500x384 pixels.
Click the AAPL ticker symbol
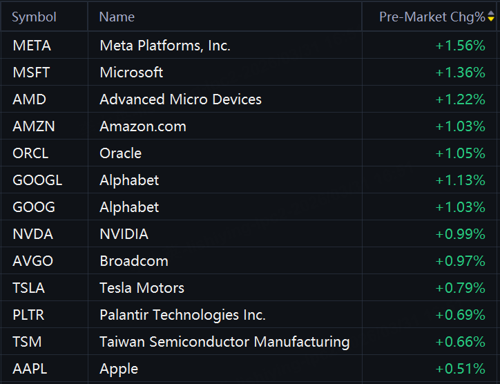tap(30, 369)
